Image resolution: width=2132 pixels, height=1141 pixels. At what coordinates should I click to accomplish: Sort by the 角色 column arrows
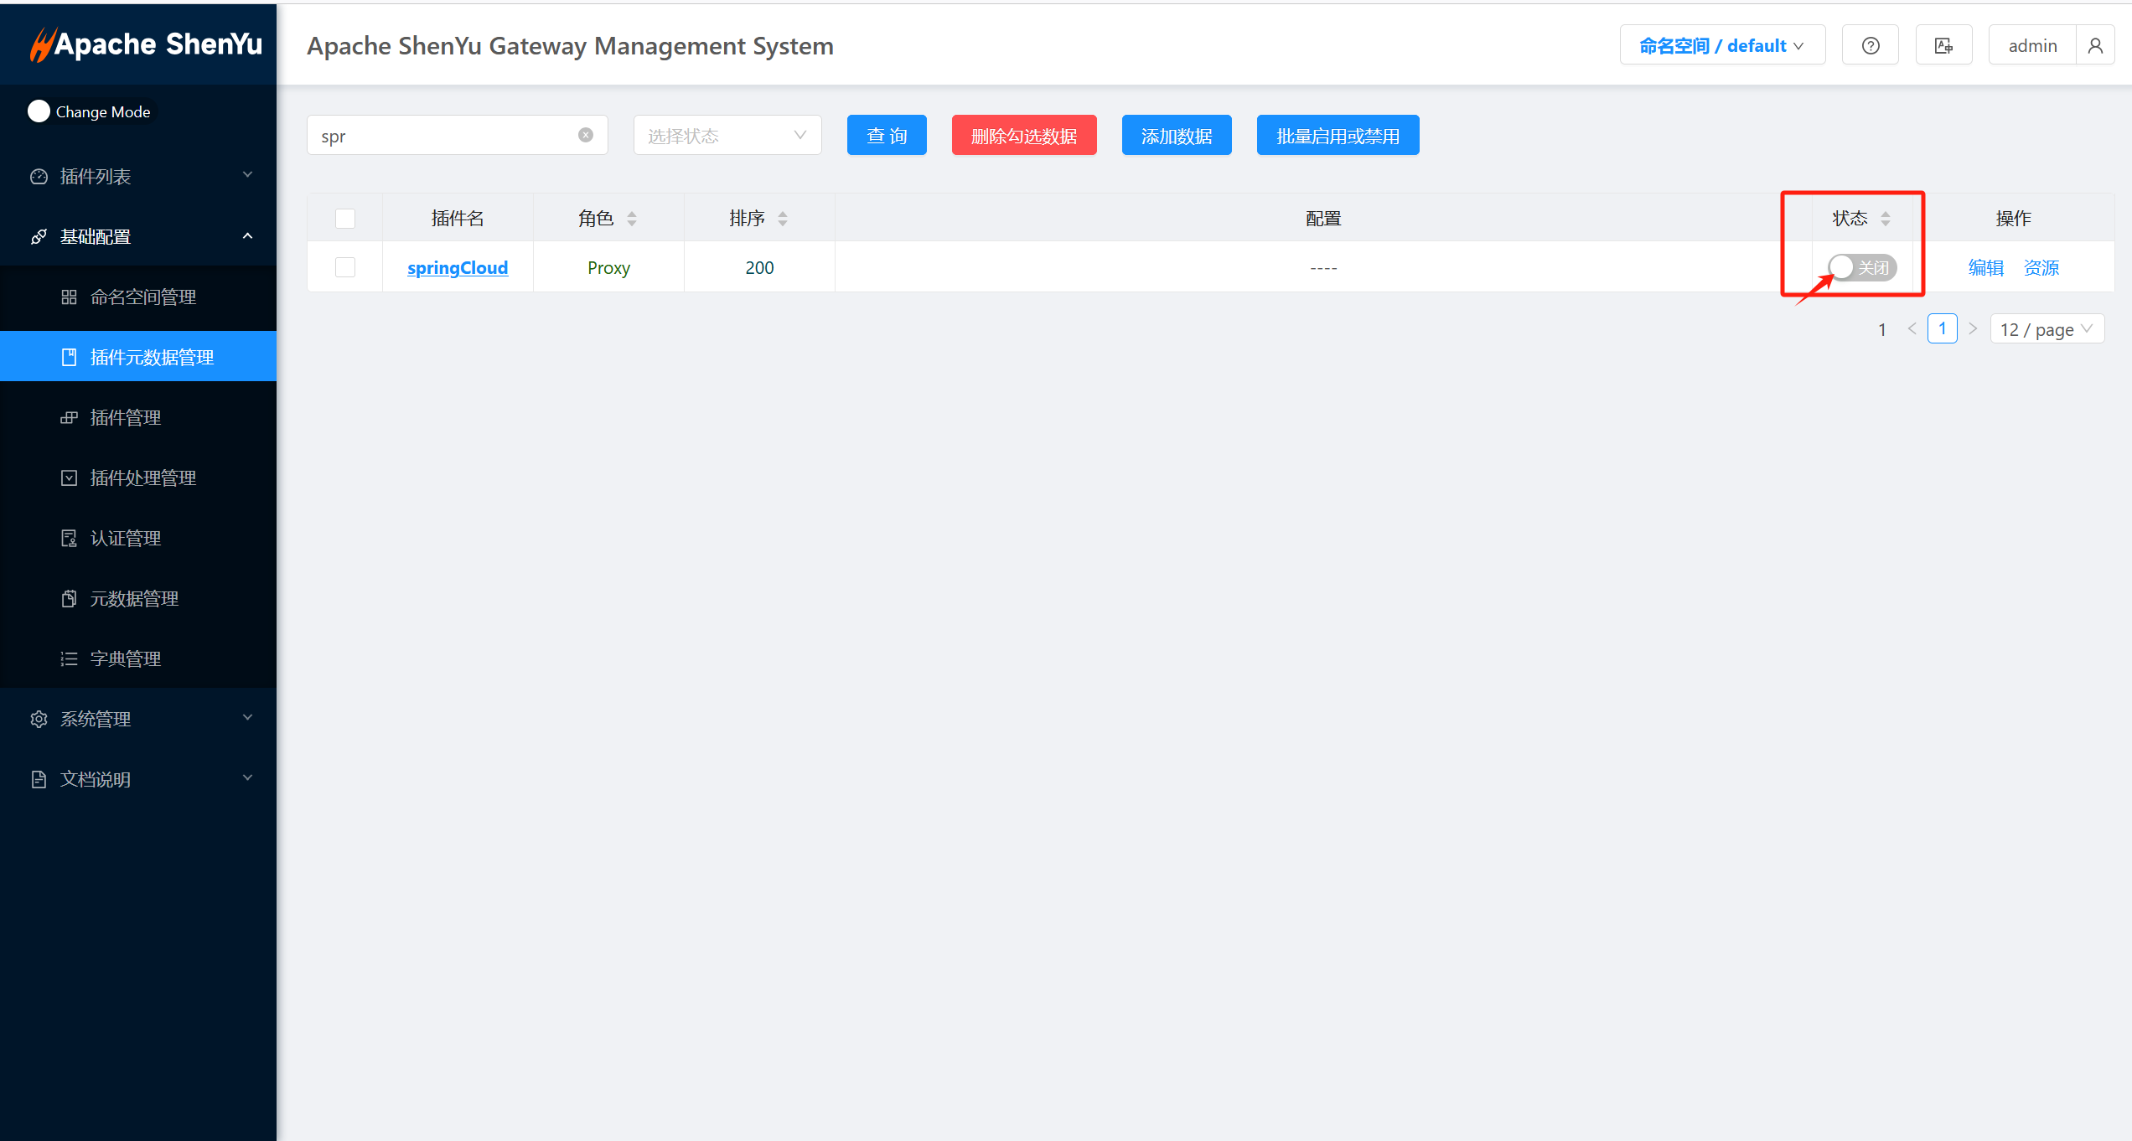coord(632,219)
